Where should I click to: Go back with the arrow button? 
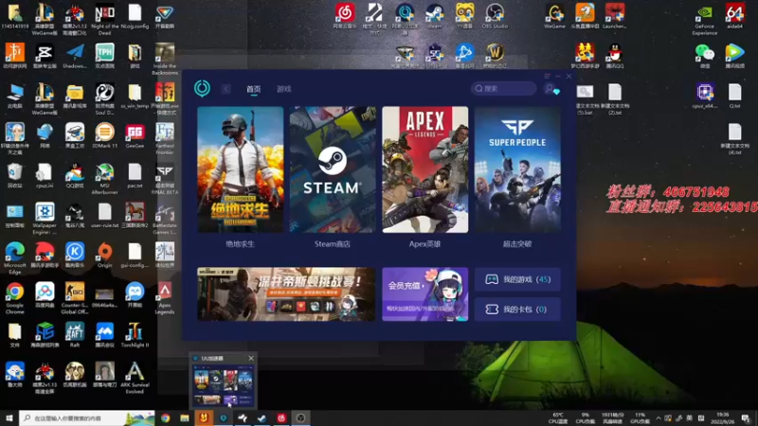tap(226, 89)
